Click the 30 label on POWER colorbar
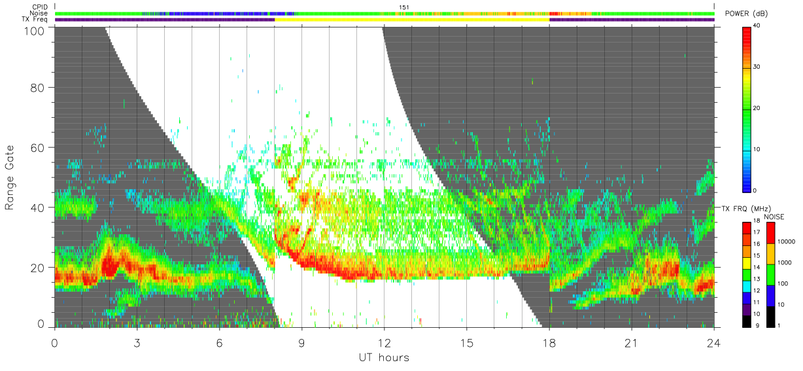The height and width of the screenshot is (371, 803). pos(758,67)
